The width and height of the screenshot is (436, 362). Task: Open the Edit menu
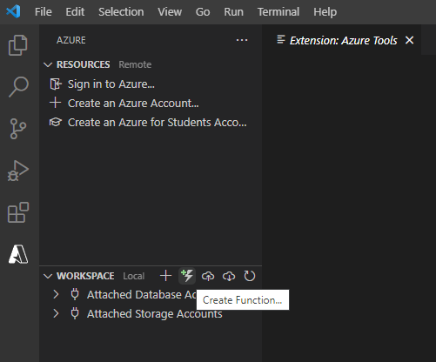tap(75, 12)
